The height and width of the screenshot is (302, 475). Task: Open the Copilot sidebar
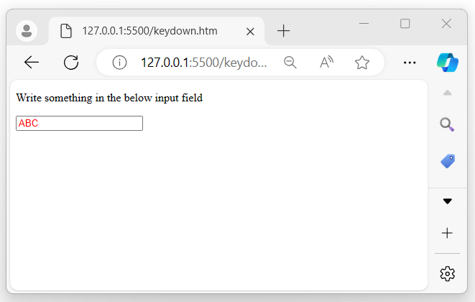(x=448, y=63)
